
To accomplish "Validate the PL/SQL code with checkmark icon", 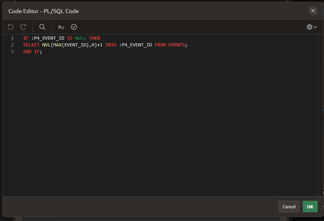I will (74, 27).
